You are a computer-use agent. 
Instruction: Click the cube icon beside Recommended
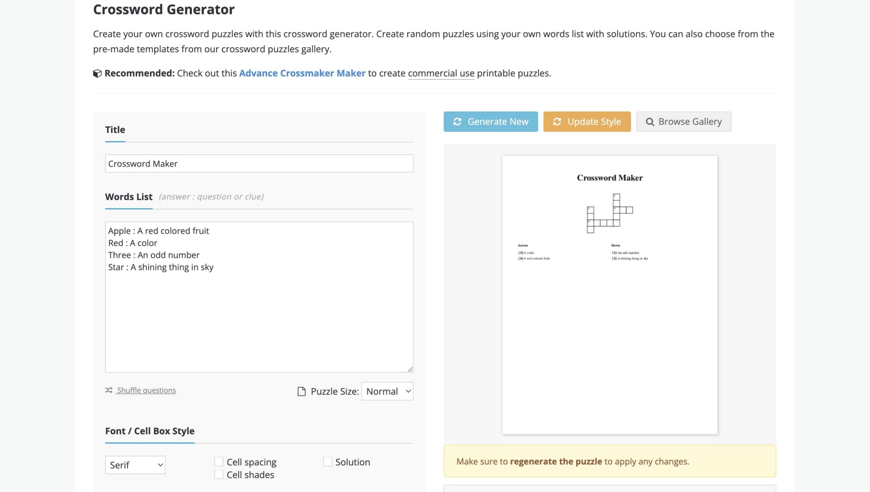coord(97,74)
